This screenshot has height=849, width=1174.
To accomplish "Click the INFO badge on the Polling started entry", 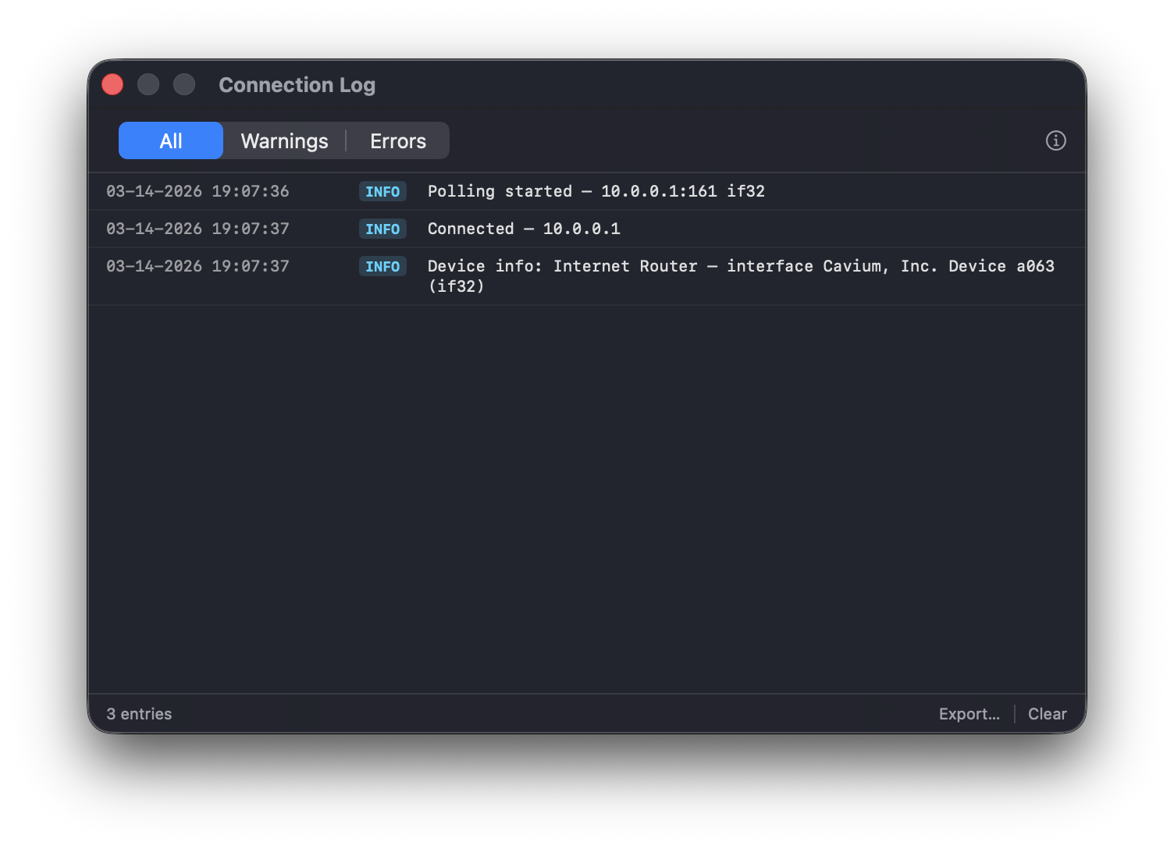I will click(x=382, y=190).
